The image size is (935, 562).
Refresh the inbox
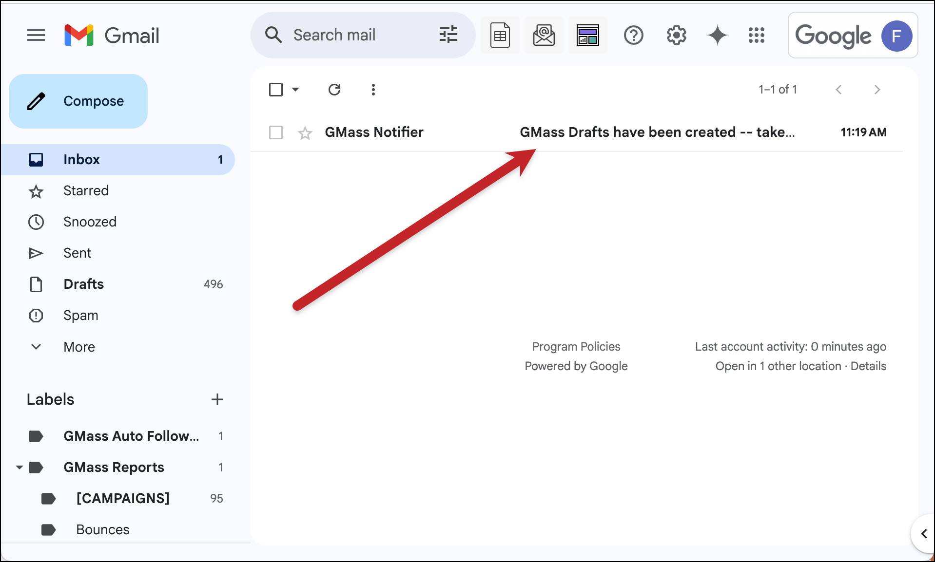(x=334, y=90)
